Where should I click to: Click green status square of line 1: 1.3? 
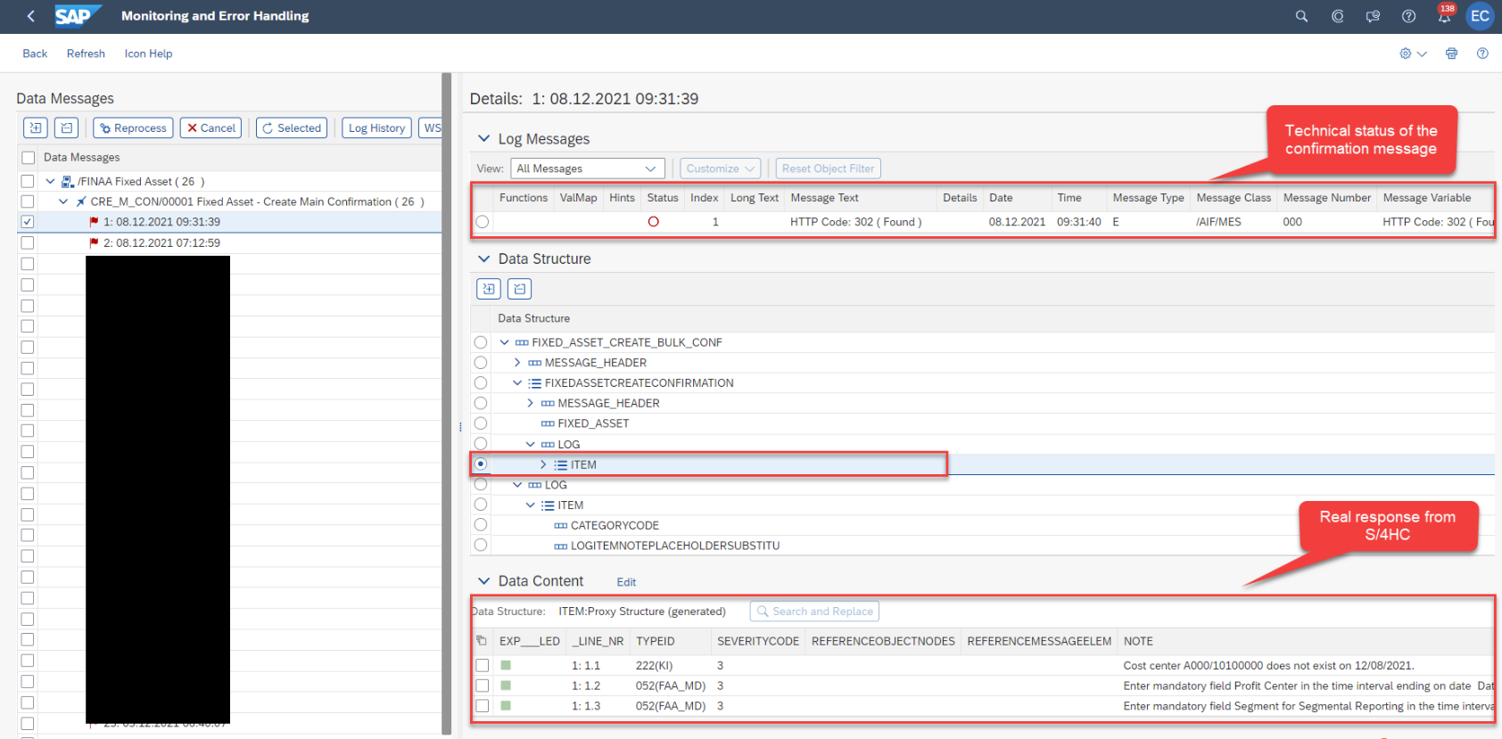tap(506, 706)
